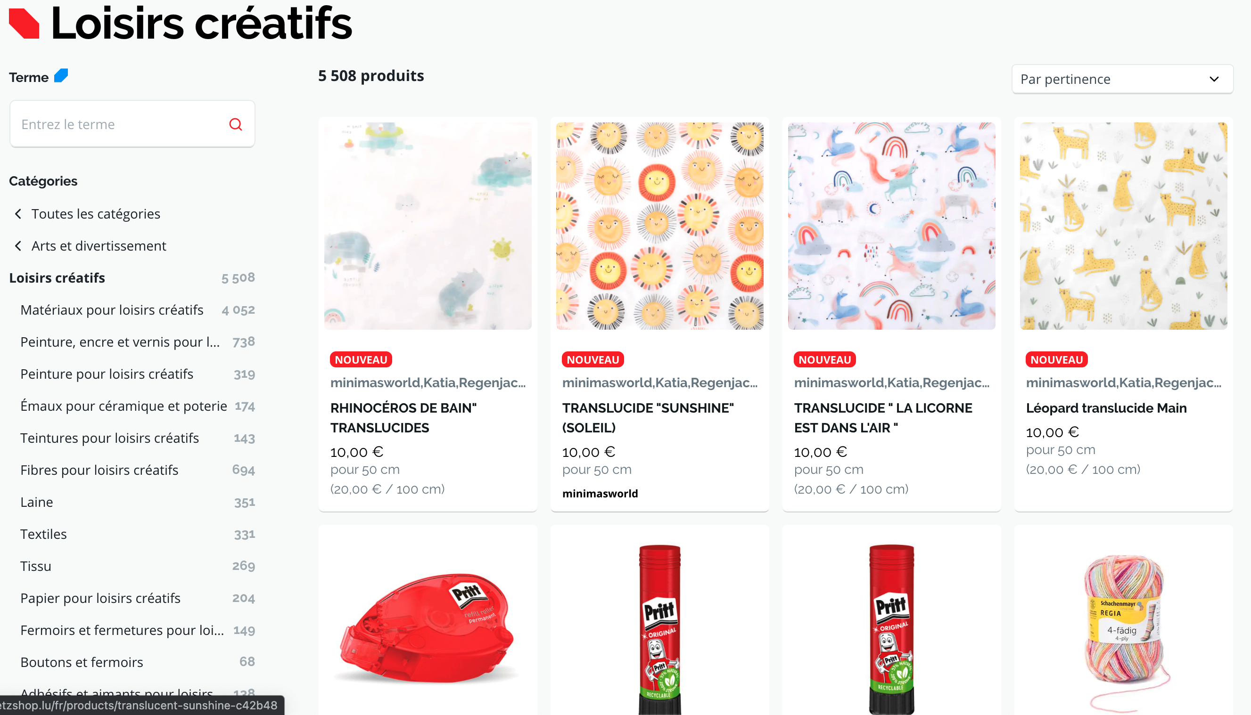1251x715 pixels.
Task: Click the Pritt refill roller product image
Action: click(x=428, y=626)
